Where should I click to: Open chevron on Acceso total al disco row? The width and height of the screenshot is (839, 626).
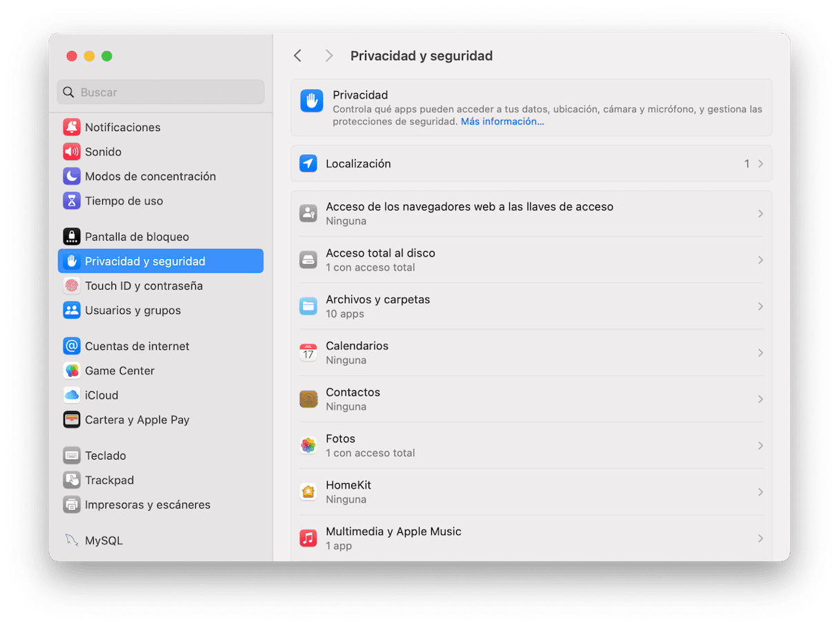tap(760, 260)
